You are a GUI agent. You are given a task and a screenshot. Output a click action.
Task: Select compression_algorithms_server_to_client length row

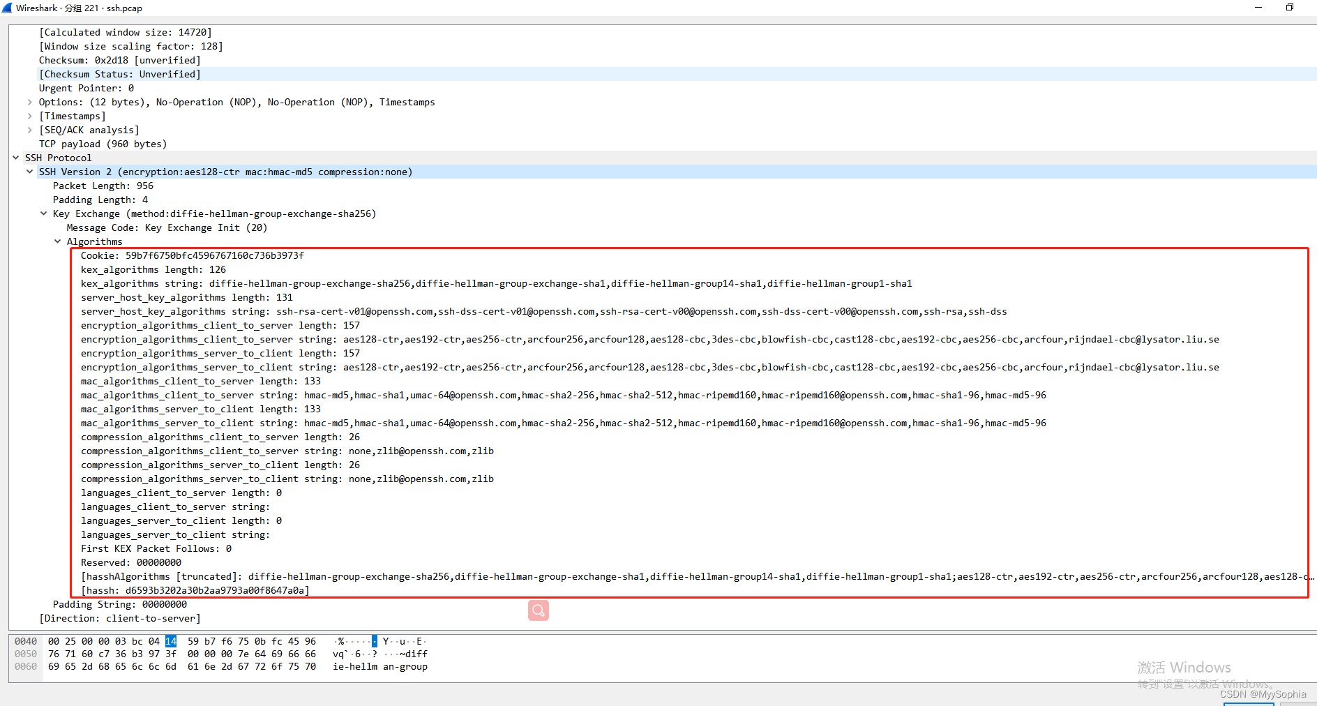[x=220, y=465]
